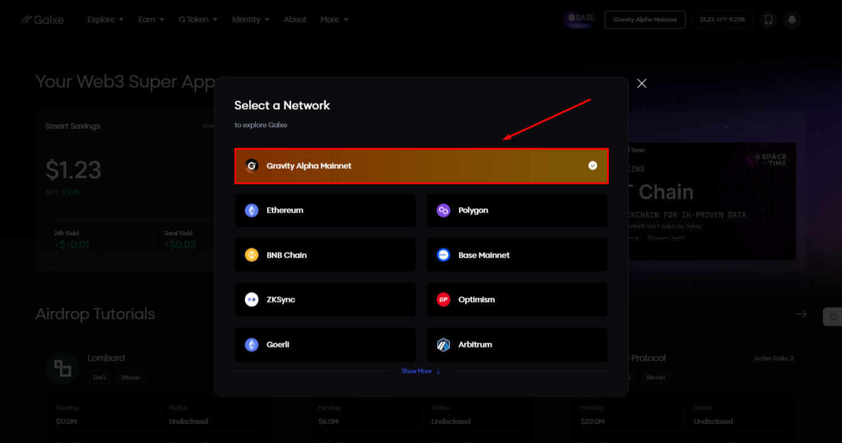Click the DeFi tag on Lombard card
Image resolution: width=842 pixels, height=443 pixels.
pyautogui.click(x=100, y=377)
